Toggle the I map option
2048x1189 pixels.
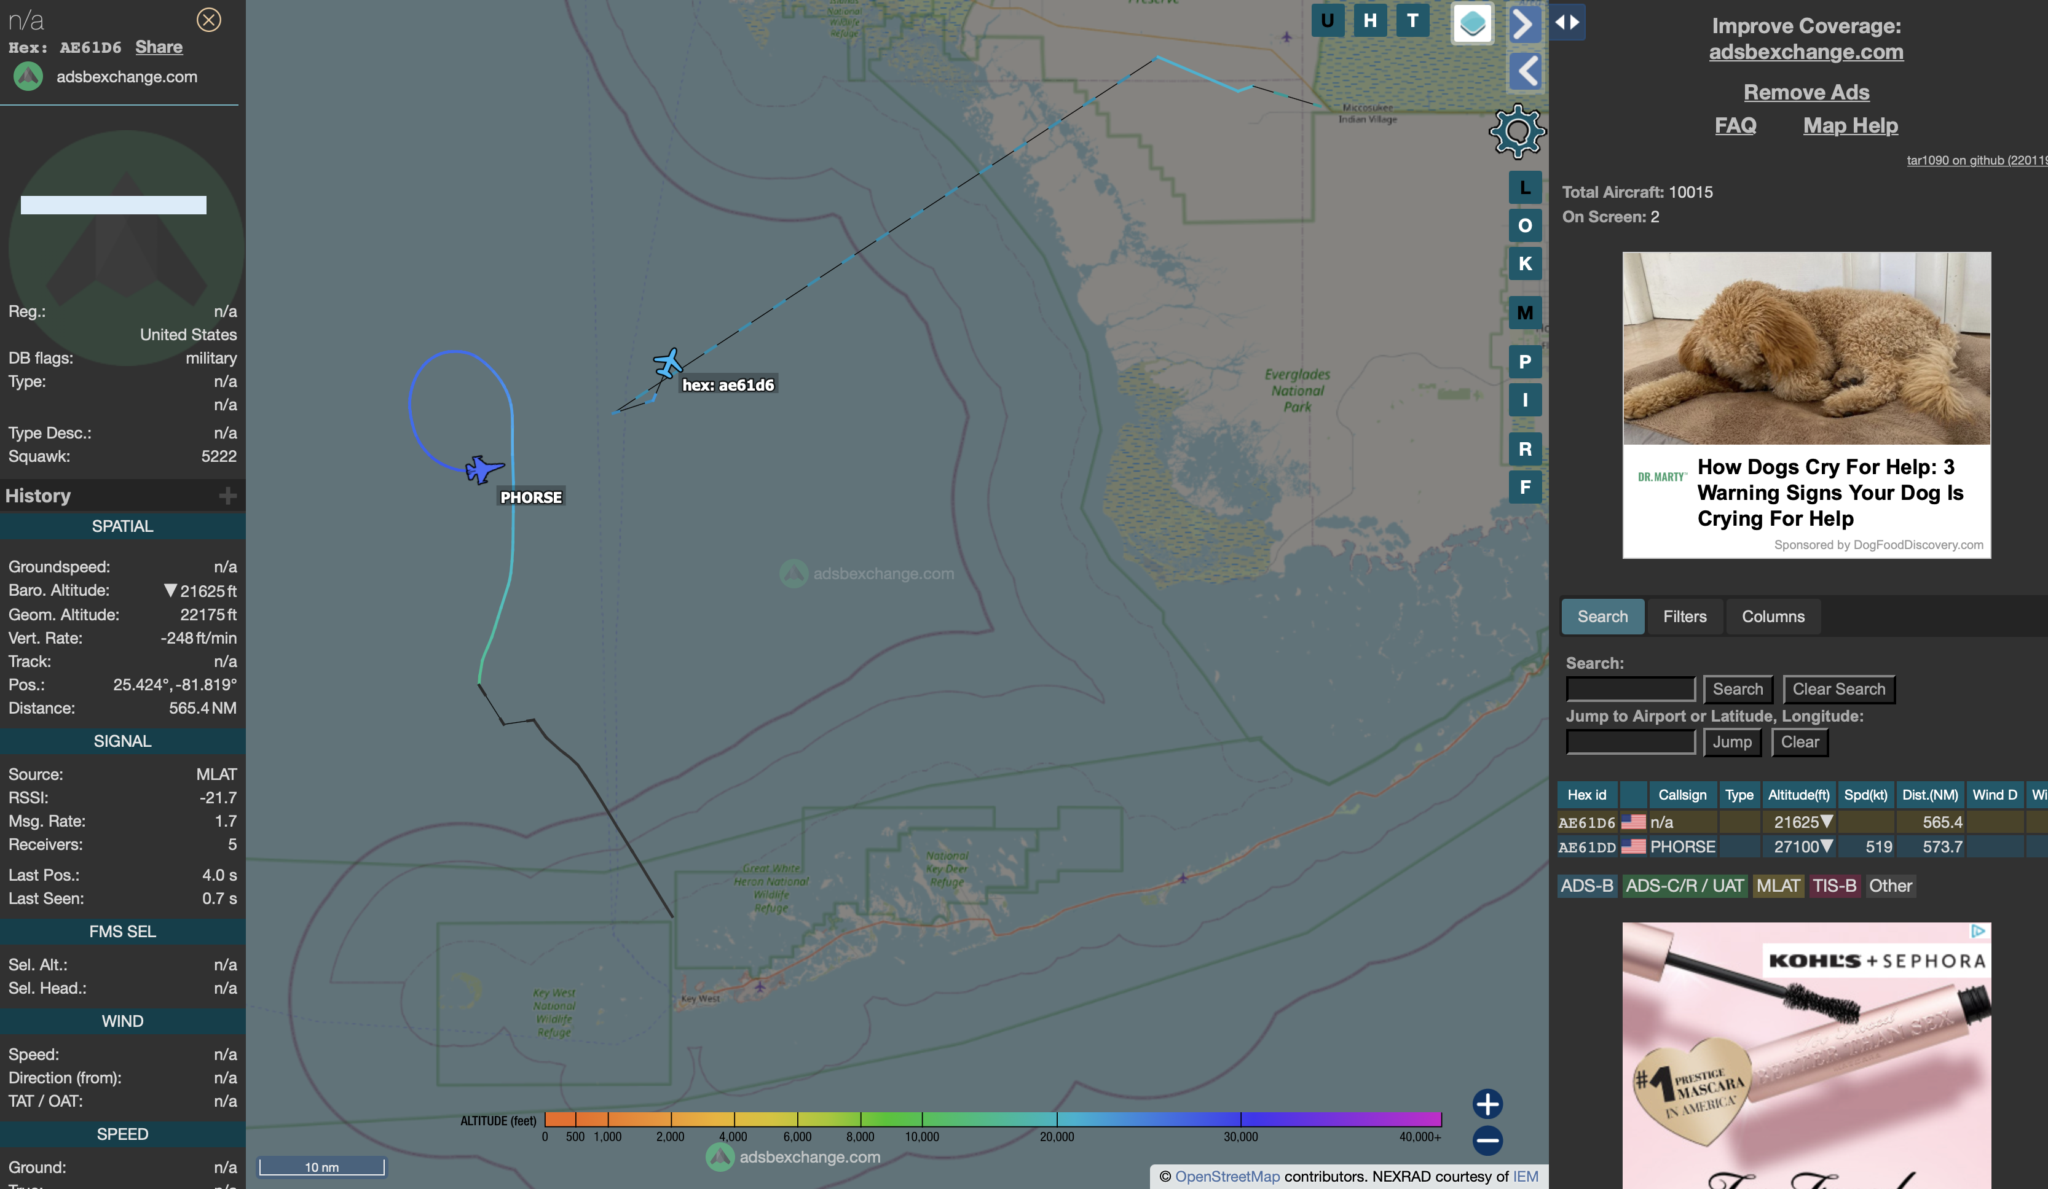[1524, 400]
